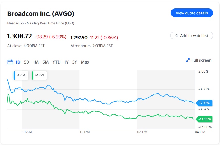Open the chart in Full screen
This screenshot has height=145, width=220.
click(201, 60)
